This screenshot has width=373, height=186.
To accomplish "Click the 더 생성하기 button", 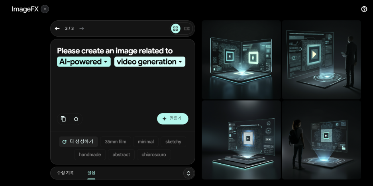I will [x=78, y=142].
